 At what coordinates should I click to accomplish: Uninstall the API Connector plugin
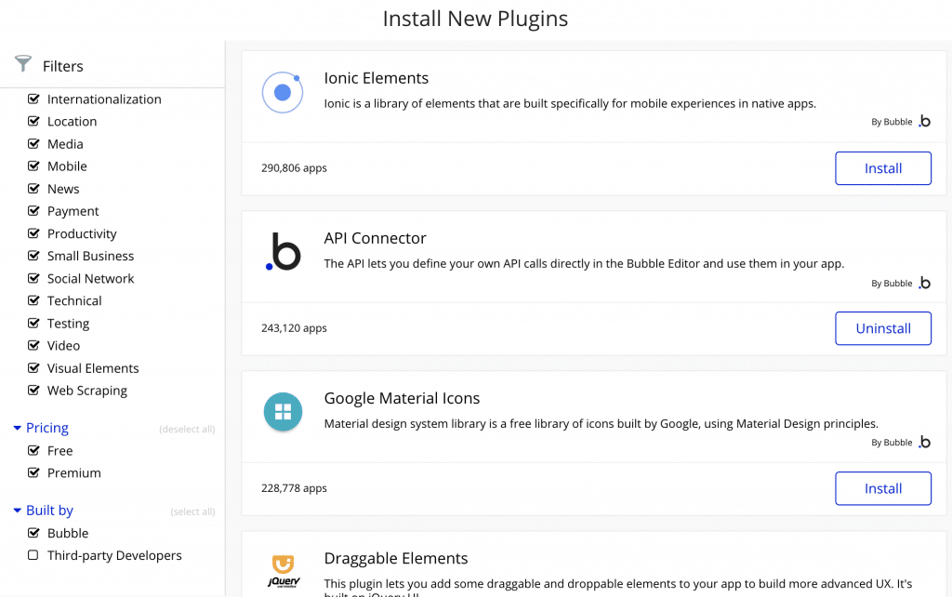(x=882, y=328)
